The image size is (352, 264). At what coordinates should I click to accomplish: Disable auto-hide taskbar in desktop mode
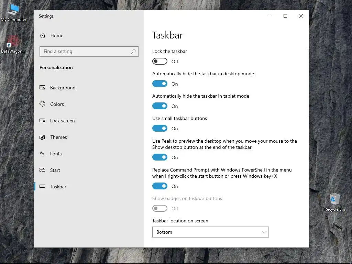click(159, 84)
